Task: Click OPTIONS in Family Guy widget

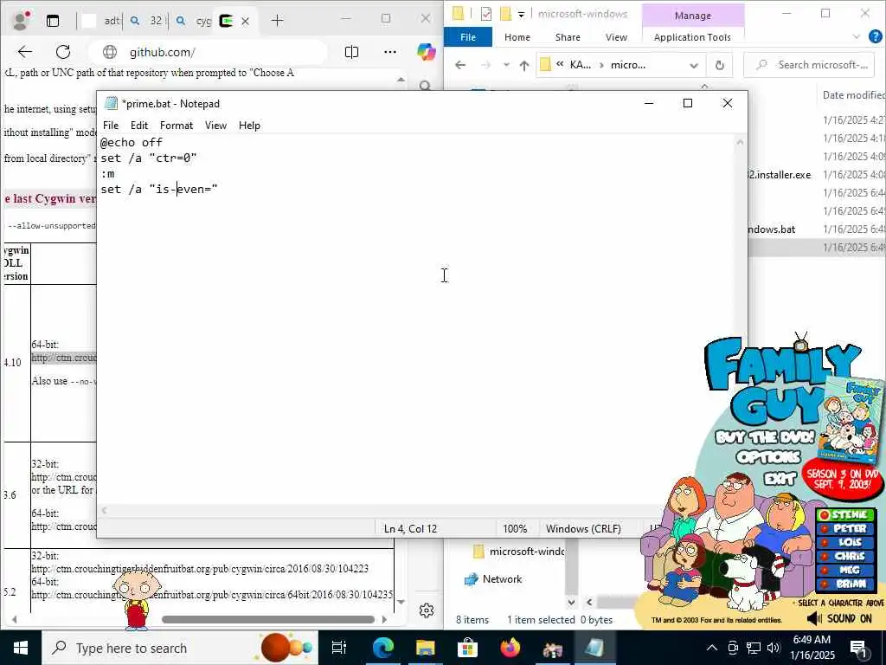Action: coord(768,457)
